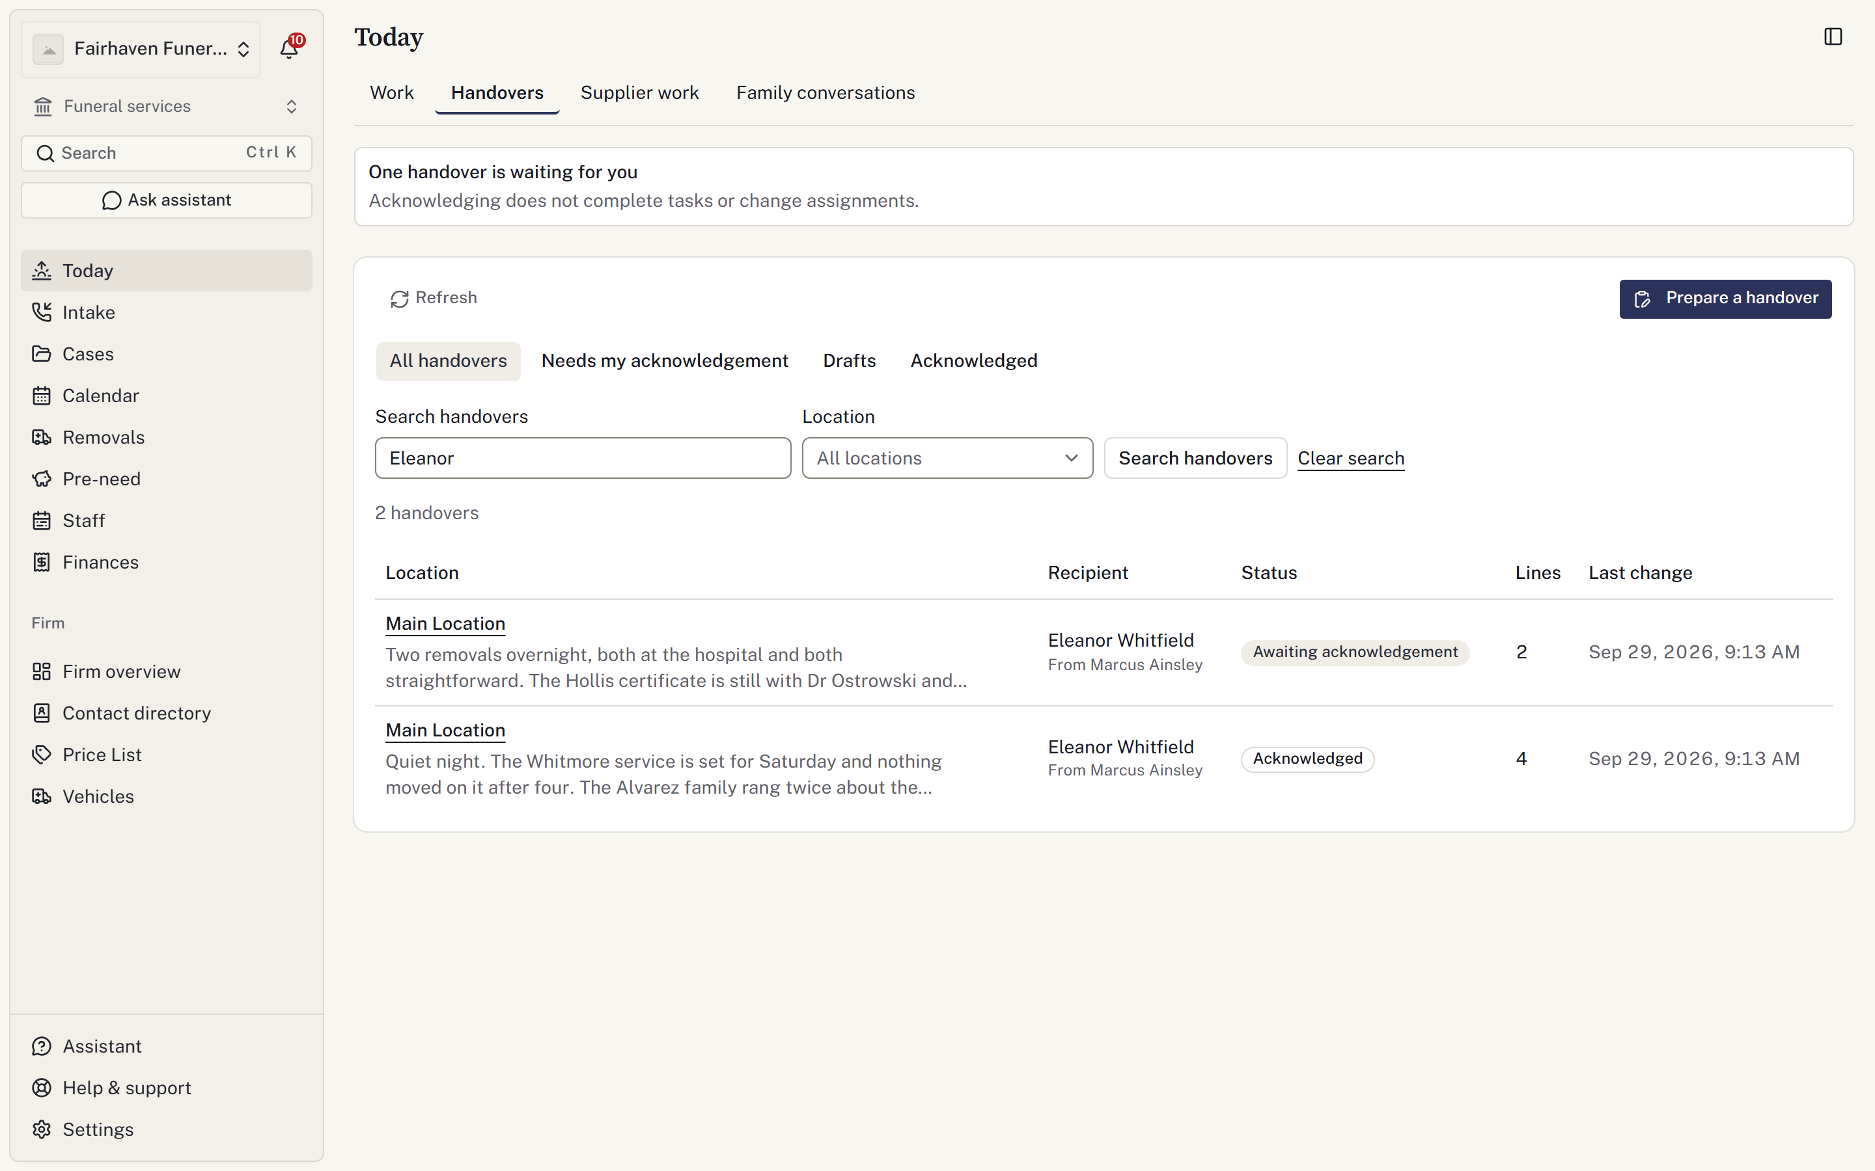Go to Removals in the sidebar
Screen dimensions: 1875x1171
[167, 438]
